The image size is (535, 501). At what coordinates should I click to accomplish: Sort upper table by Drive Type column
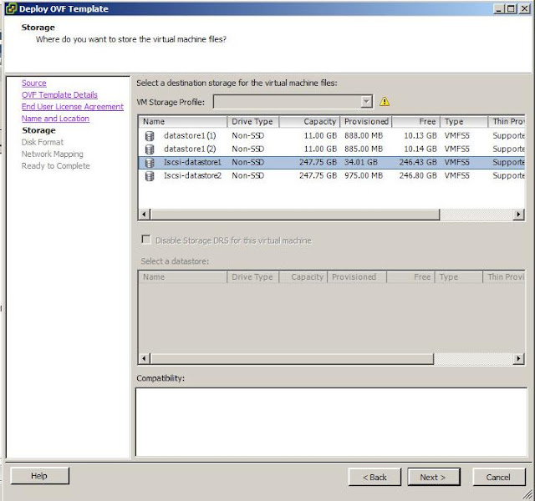pyautogui.click(x=252, y=122)
